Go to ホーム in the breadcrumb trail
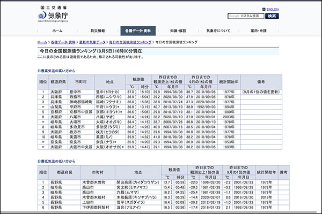Screen dimensions: 322x214 click(42, 41)
